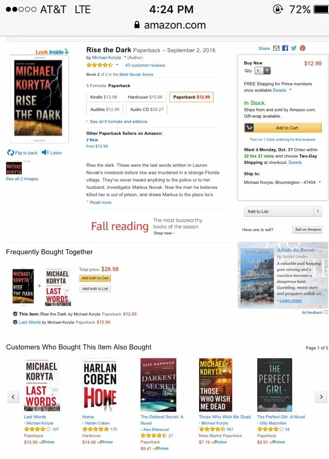
Task: Open the Qty quantity dropdown
Action: pyautogui.click(x=263, y=71)
